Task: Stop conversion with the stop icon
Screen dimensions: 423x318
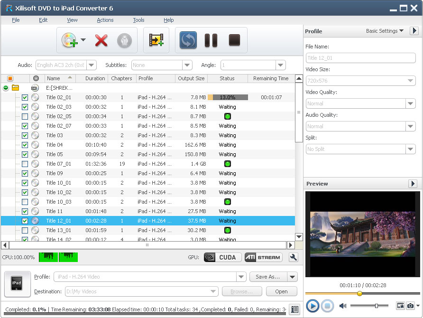Action: click(234, 40)
